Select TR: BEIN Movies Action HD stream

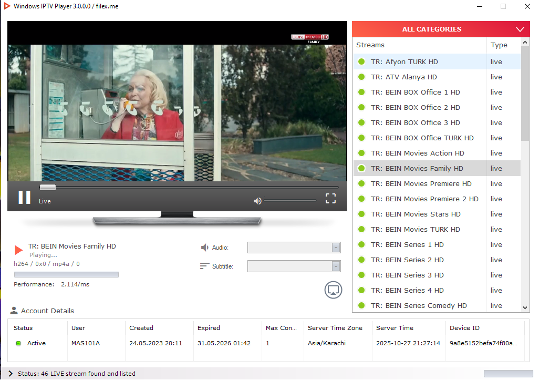coord(417,153)
